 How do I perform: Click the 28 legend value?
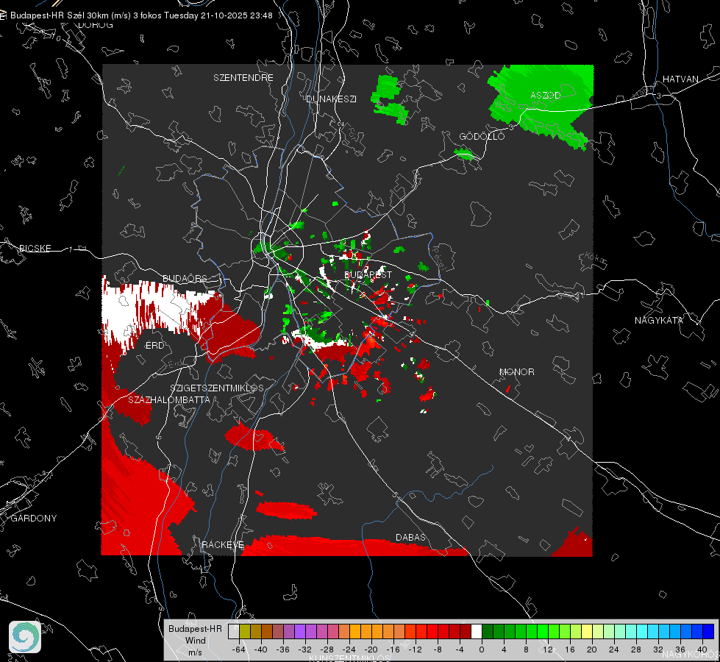635,649
